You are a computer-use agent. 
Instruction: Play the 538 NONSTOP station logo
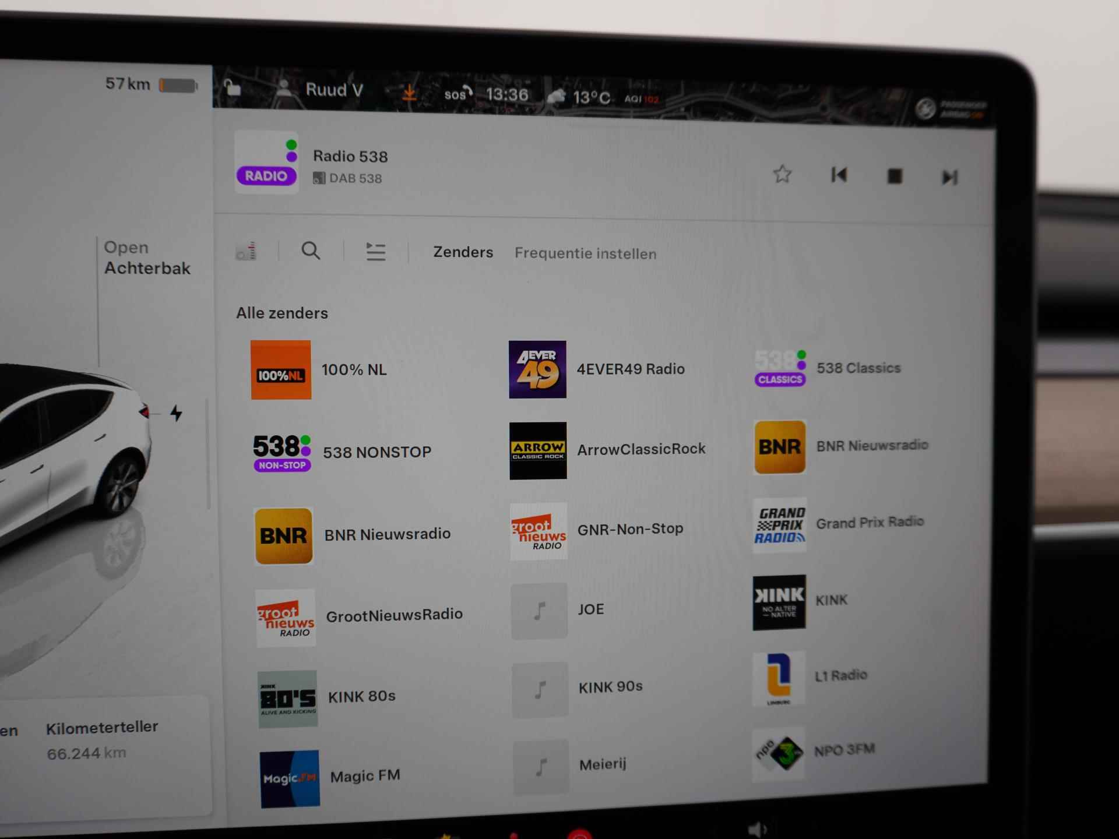click(x=282, y=453)
